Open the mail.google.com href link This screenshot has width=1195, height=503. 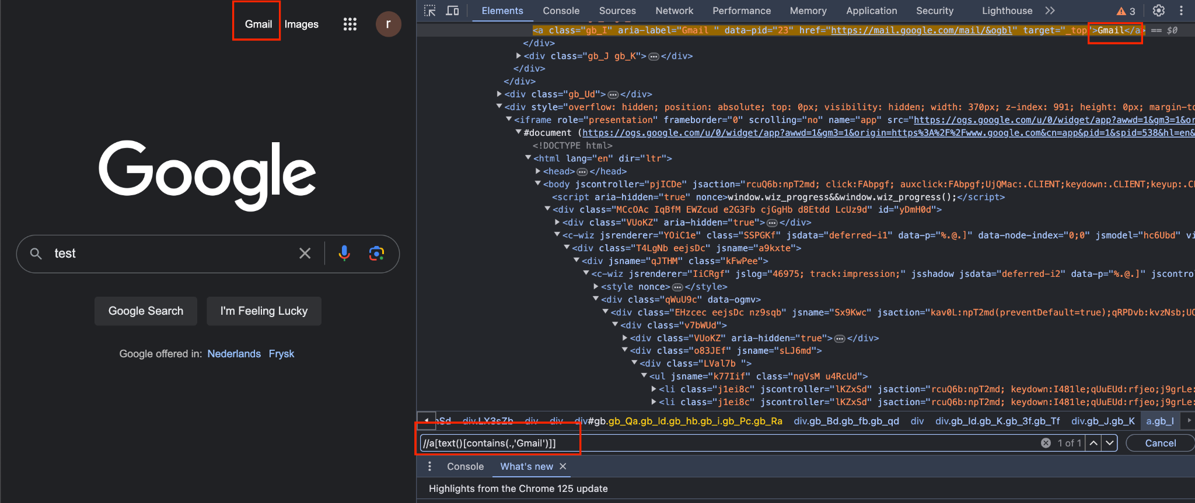pyautogui.click(x=921, y=30)
